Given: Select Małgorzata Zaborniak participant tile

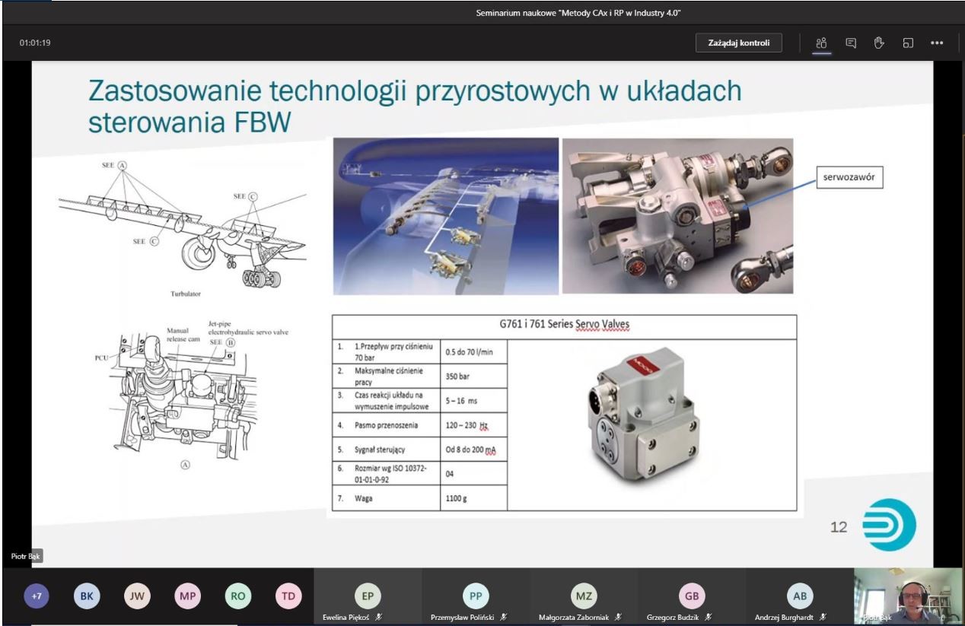Looking at the screenshot, I should [584, 597].
